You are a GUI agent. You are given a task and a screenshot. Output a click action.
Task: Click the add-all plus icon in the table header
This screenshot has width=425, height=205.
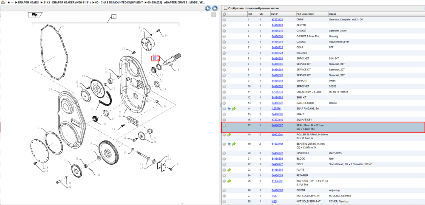click(x=224, y=14)
